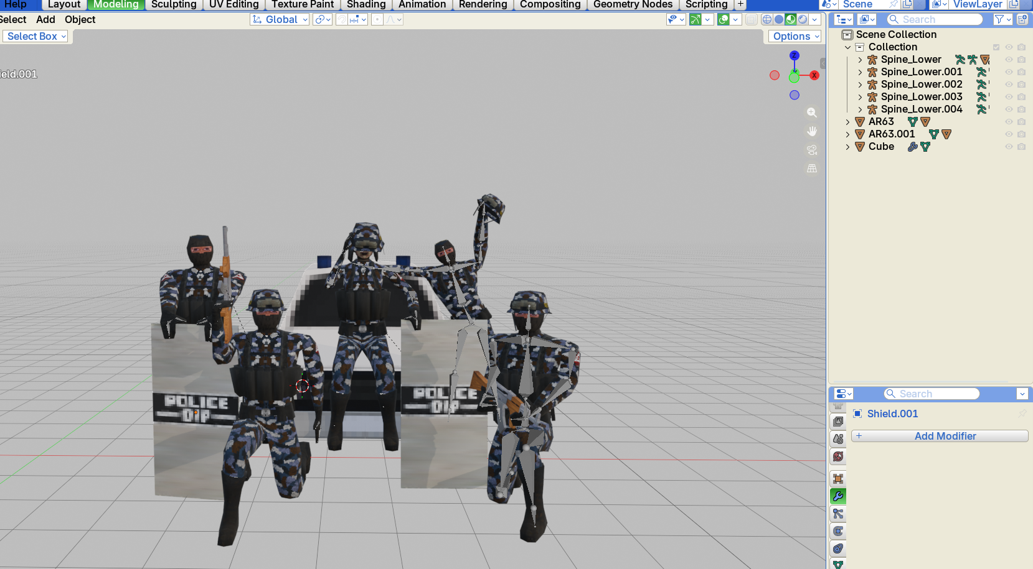Click the Options button in viewport header
1033x569 pixels.
(795, 36)
